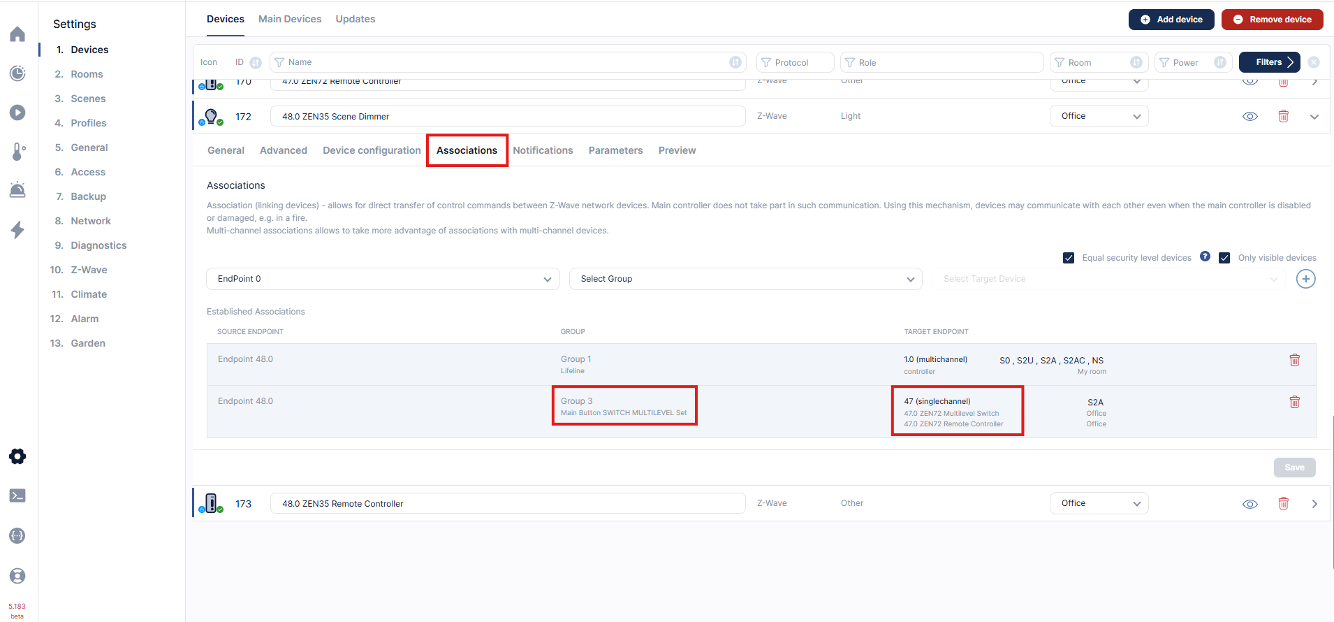Open the globe network icon in sidebar
The image size is (1334, 622).
17,535
